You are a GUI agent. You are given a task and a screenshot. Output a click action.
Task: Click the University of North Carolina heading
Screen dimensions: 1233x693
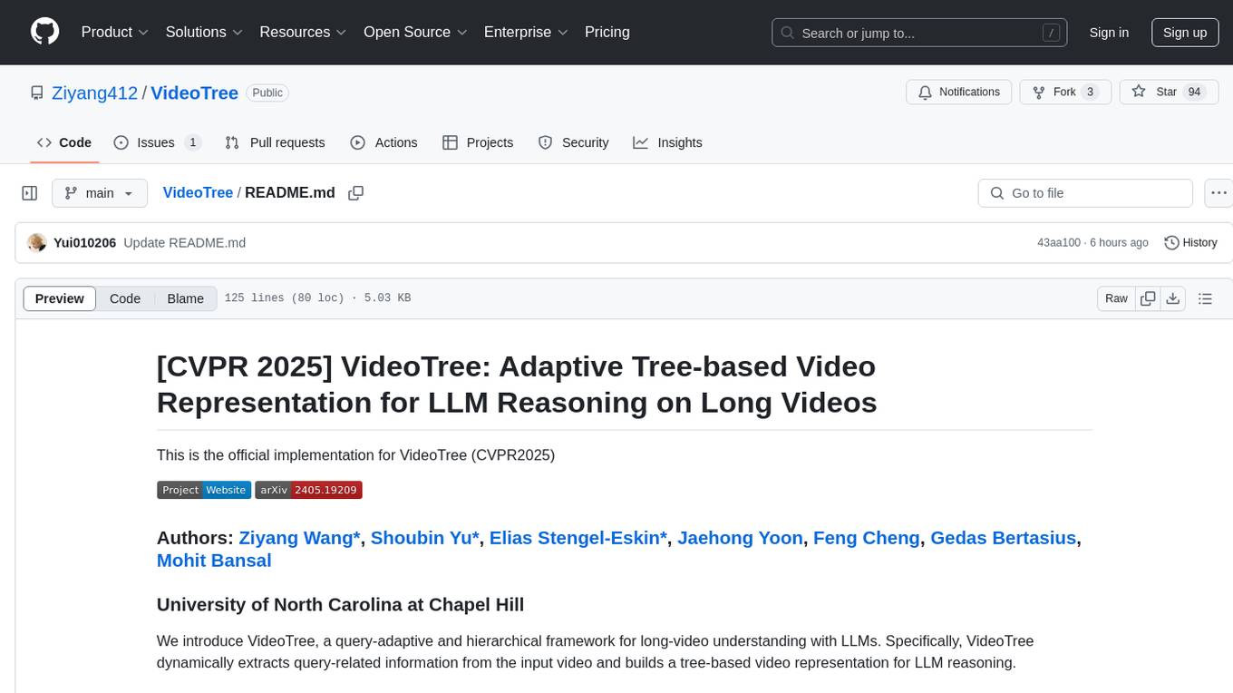click(340, 604)
